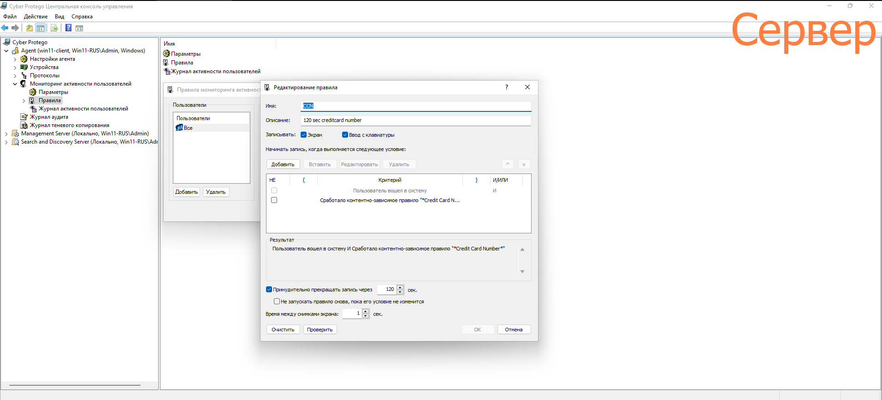Click Удалить under the Пользователи list

pos(216,192)
